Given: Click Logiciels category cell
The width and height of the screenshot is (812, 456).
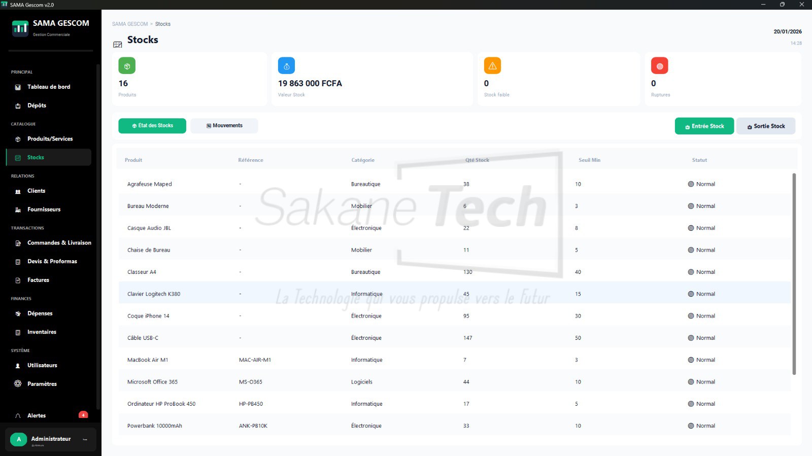Looking at the screenshot, I should point(361,382).
